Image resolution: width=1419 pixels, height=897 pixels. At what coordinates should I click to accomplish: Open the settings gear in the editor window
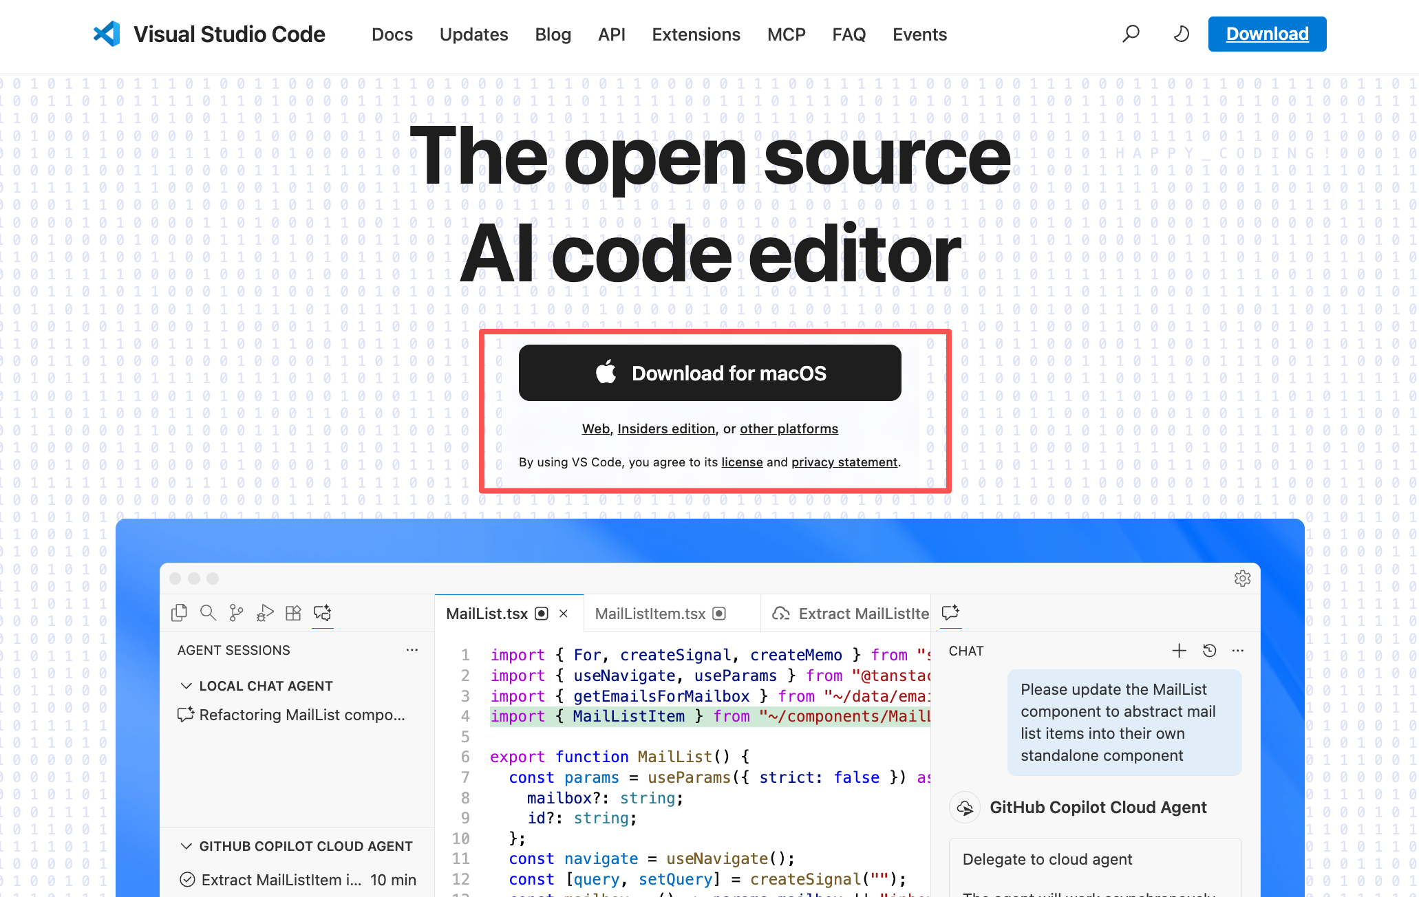click(1242, 579)
